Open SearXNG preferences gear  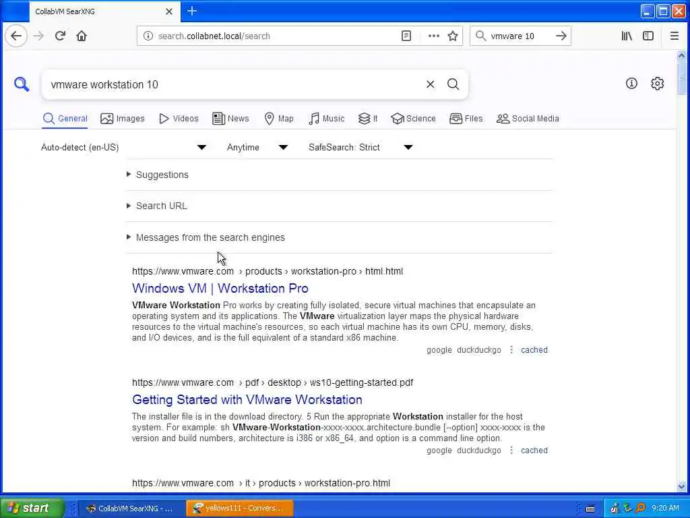click(658, 83)
